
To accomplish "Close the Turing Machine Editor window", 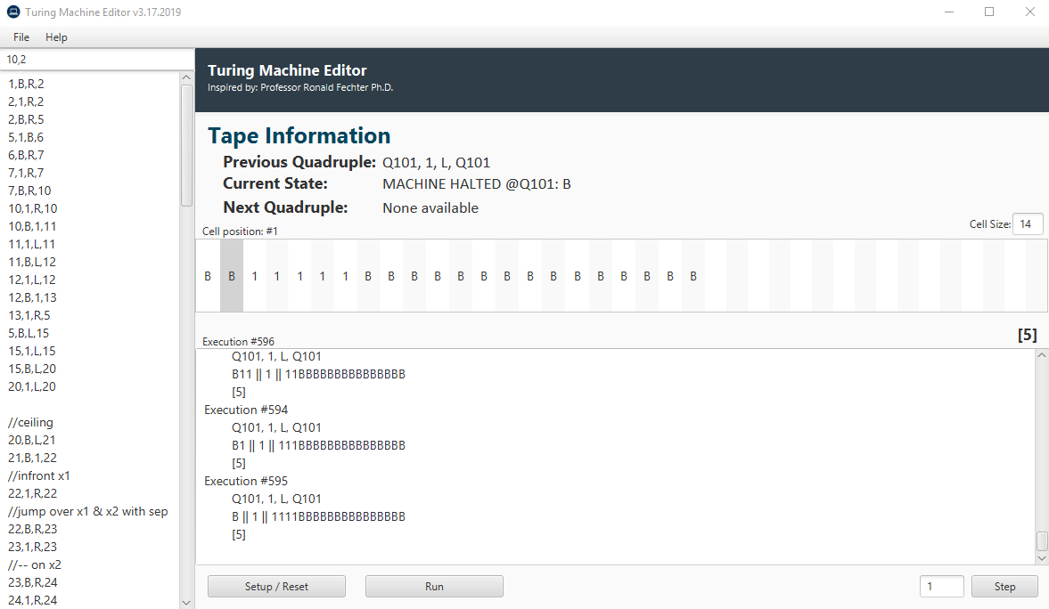I will pyautogui.click(x=1029, y=12).
